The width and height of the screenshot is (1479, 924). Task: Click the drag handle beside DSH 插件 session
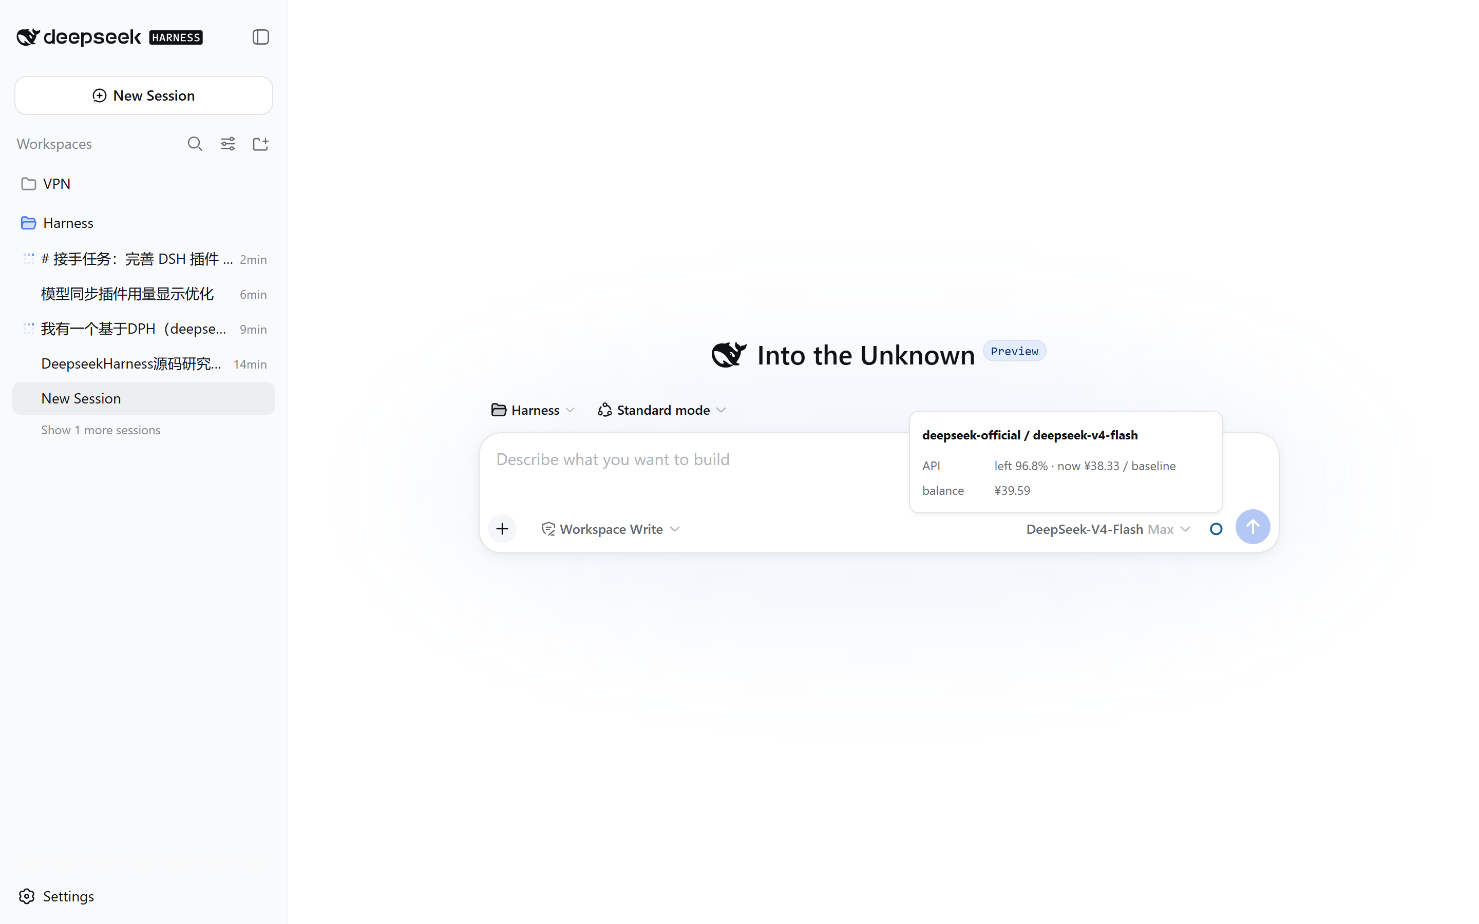pyautogui.click(x=28, y=259)
